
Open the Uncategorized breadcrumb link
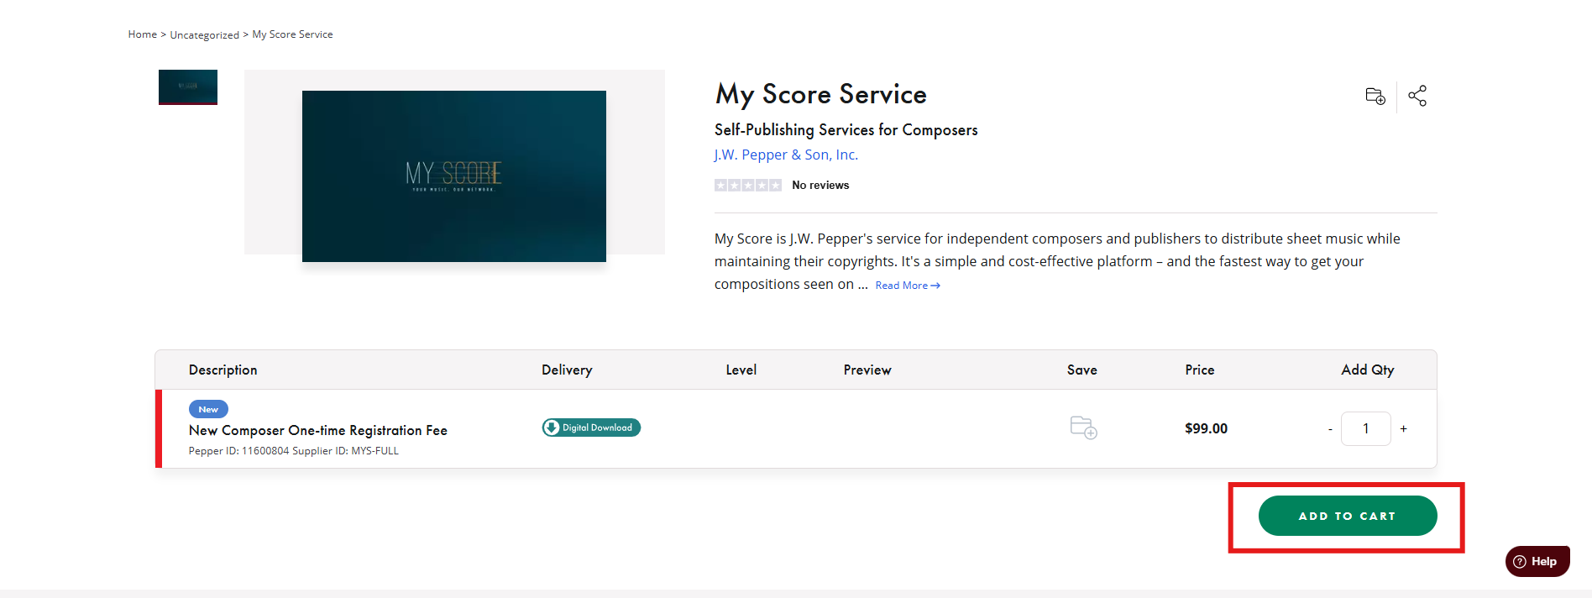tap(204, 34)
